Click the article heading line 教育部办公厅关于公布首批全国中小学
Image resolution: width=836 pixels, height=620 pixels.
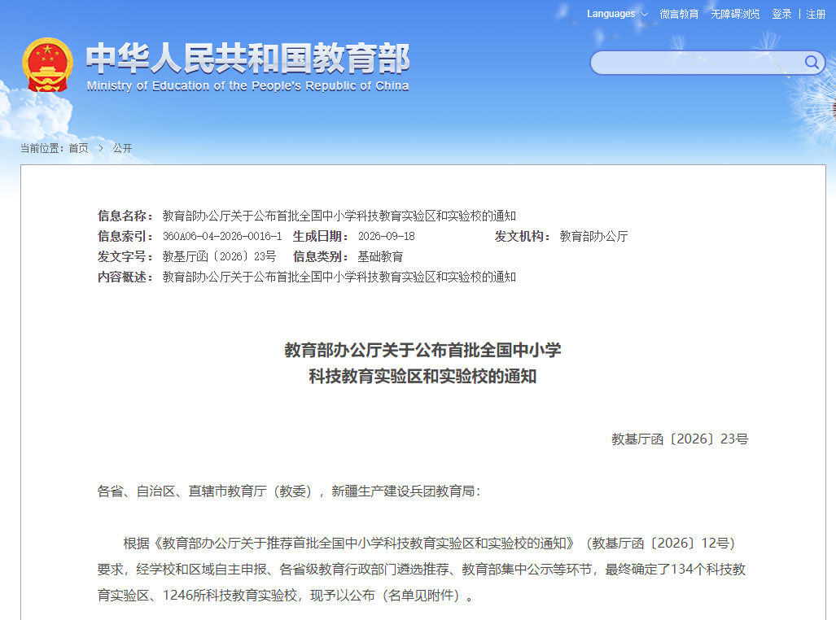click(x=422, y=350)
